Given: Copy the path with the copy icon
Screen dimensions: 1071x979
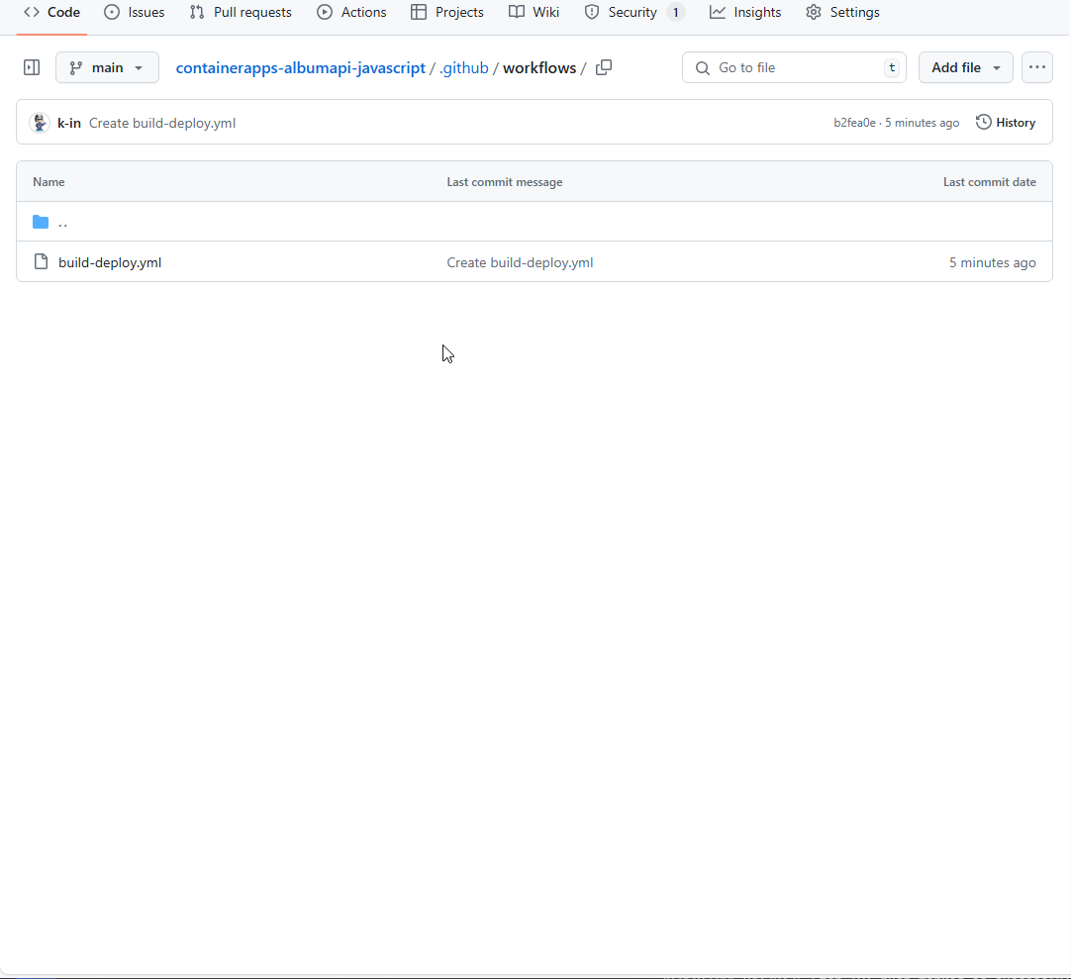Looking at the screenshot, I should (604, 67).
